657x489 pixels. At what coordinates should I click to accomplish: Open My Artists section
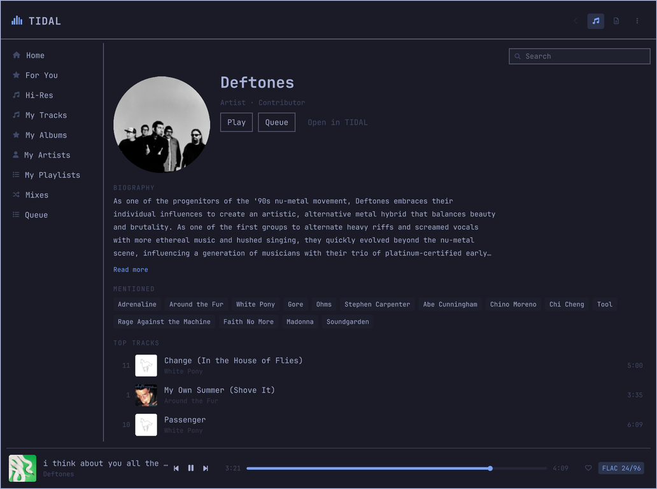click(x=47, y=155)
